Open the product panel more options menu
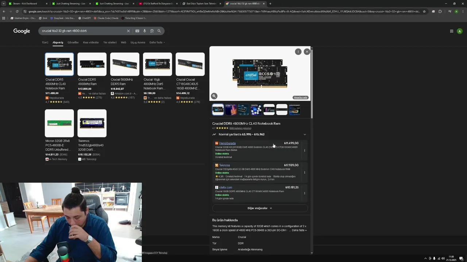Image resolution: width=467 pixels, height=262 pixels. point(298,52)
